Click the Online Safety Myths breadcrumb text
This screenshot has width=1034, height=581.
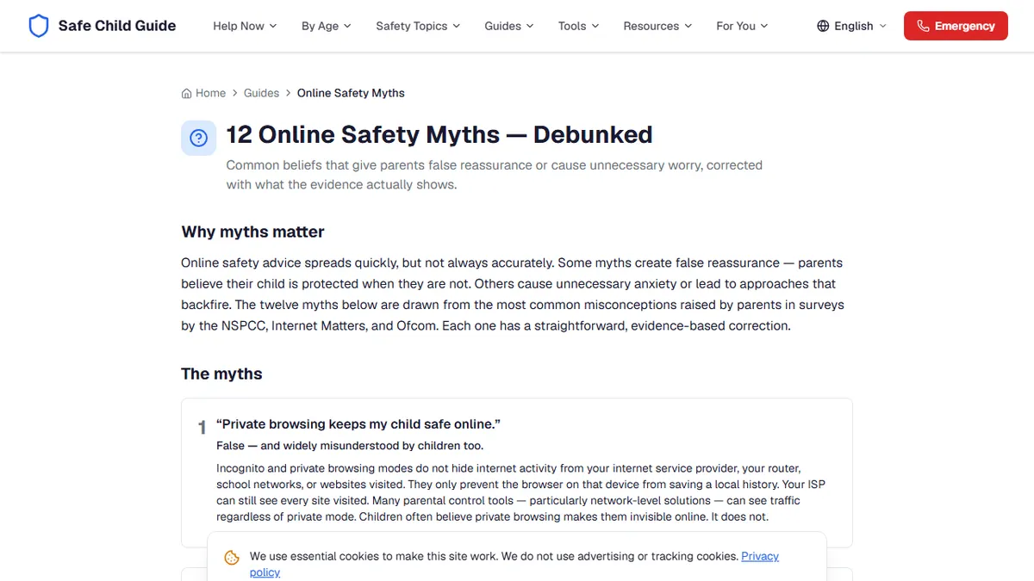click(x=351, y=93)
